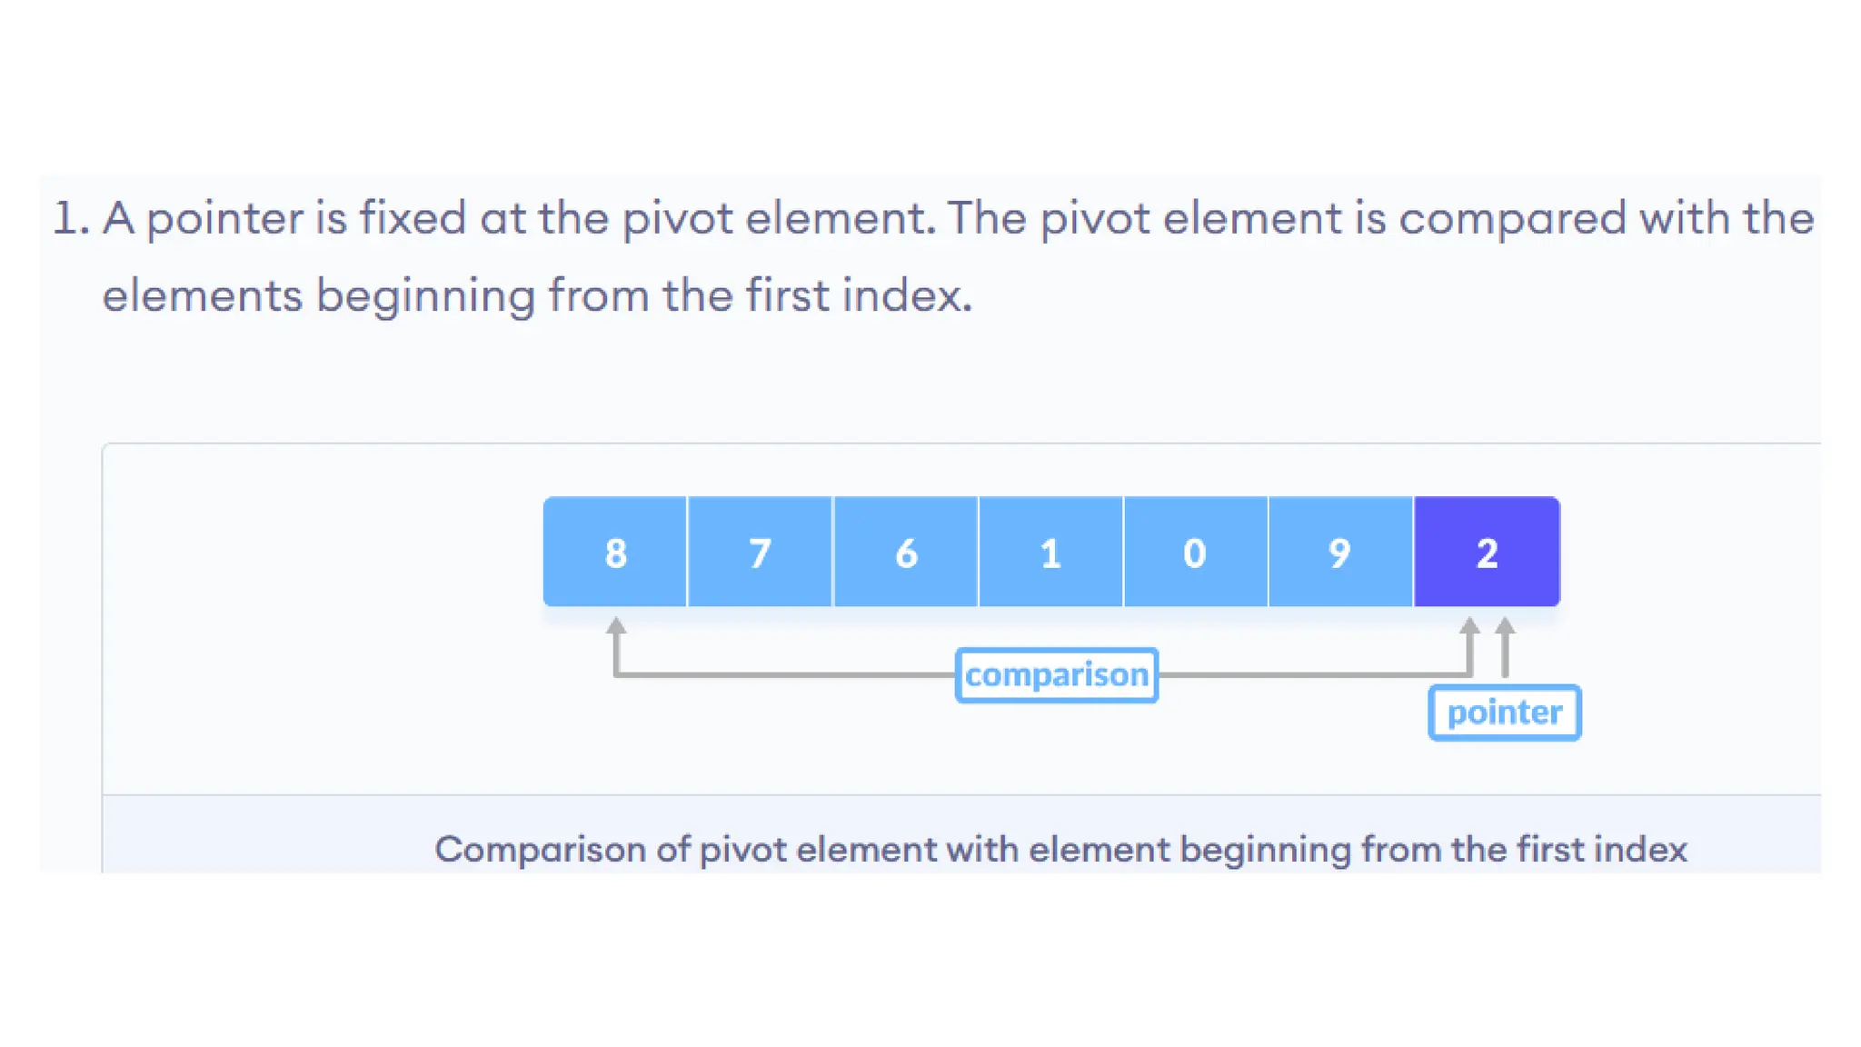Click the comparison label box
Image resolution: width=1861 pixels, height=1047 pixels.
(x=1057, y=675)
